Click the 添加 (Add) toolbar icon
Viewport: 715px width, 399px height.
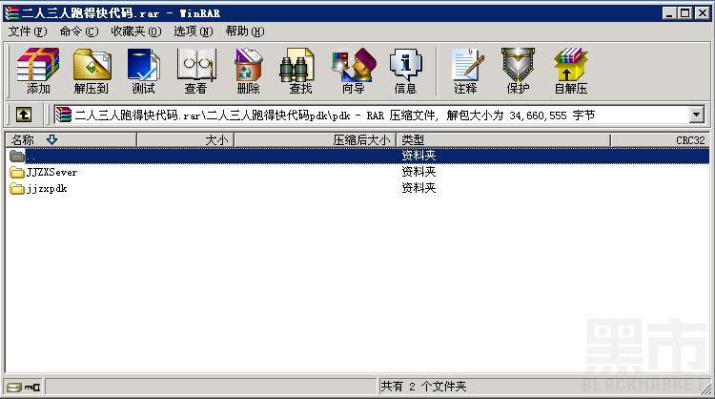pos(38,71)
